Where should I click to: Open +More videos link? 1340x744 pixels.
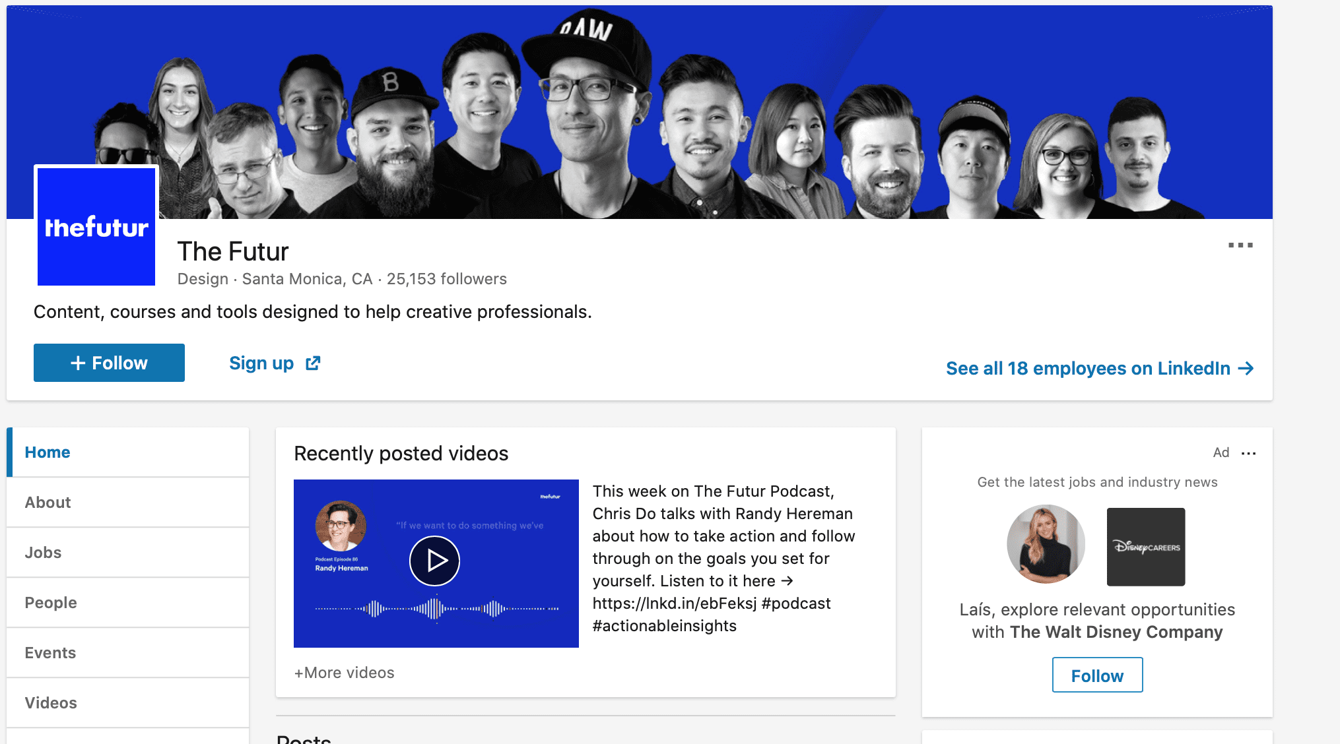(x=344, y=673)
